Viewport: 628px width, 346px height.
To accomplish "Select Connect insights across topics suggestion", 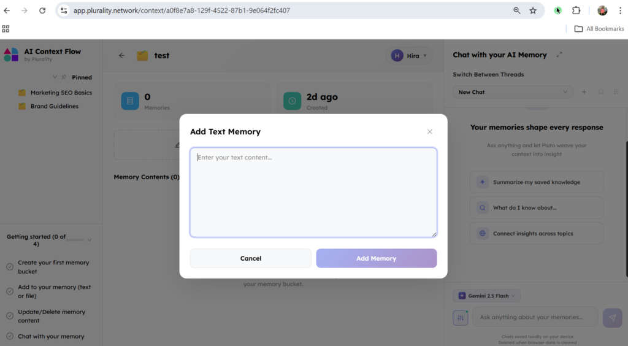I will [537, 234].
